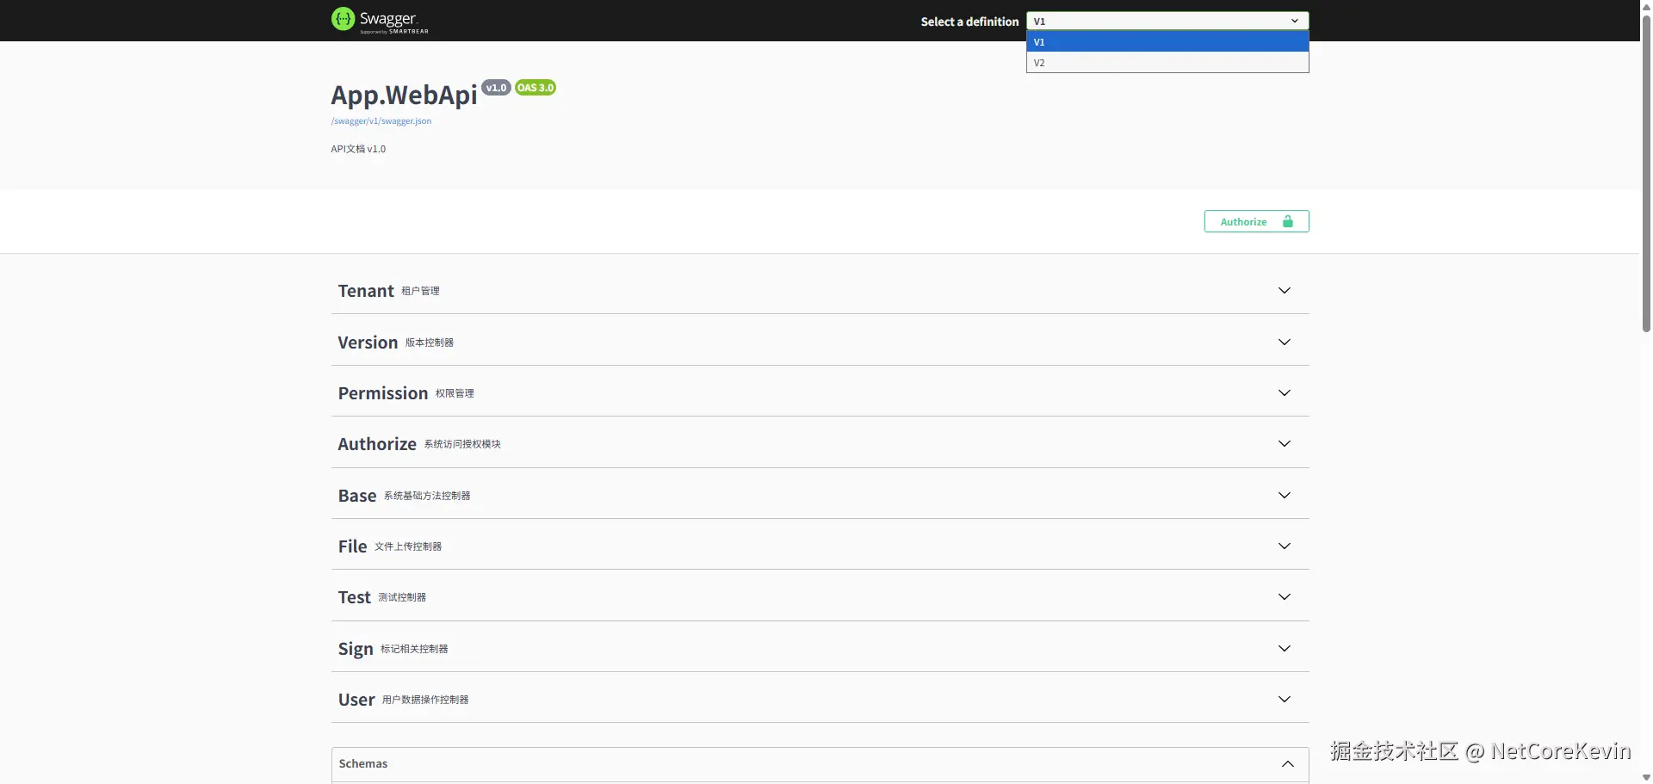Click the OAS 3.0 badge
Screen dimensions: 1653x784
[536, 88]
